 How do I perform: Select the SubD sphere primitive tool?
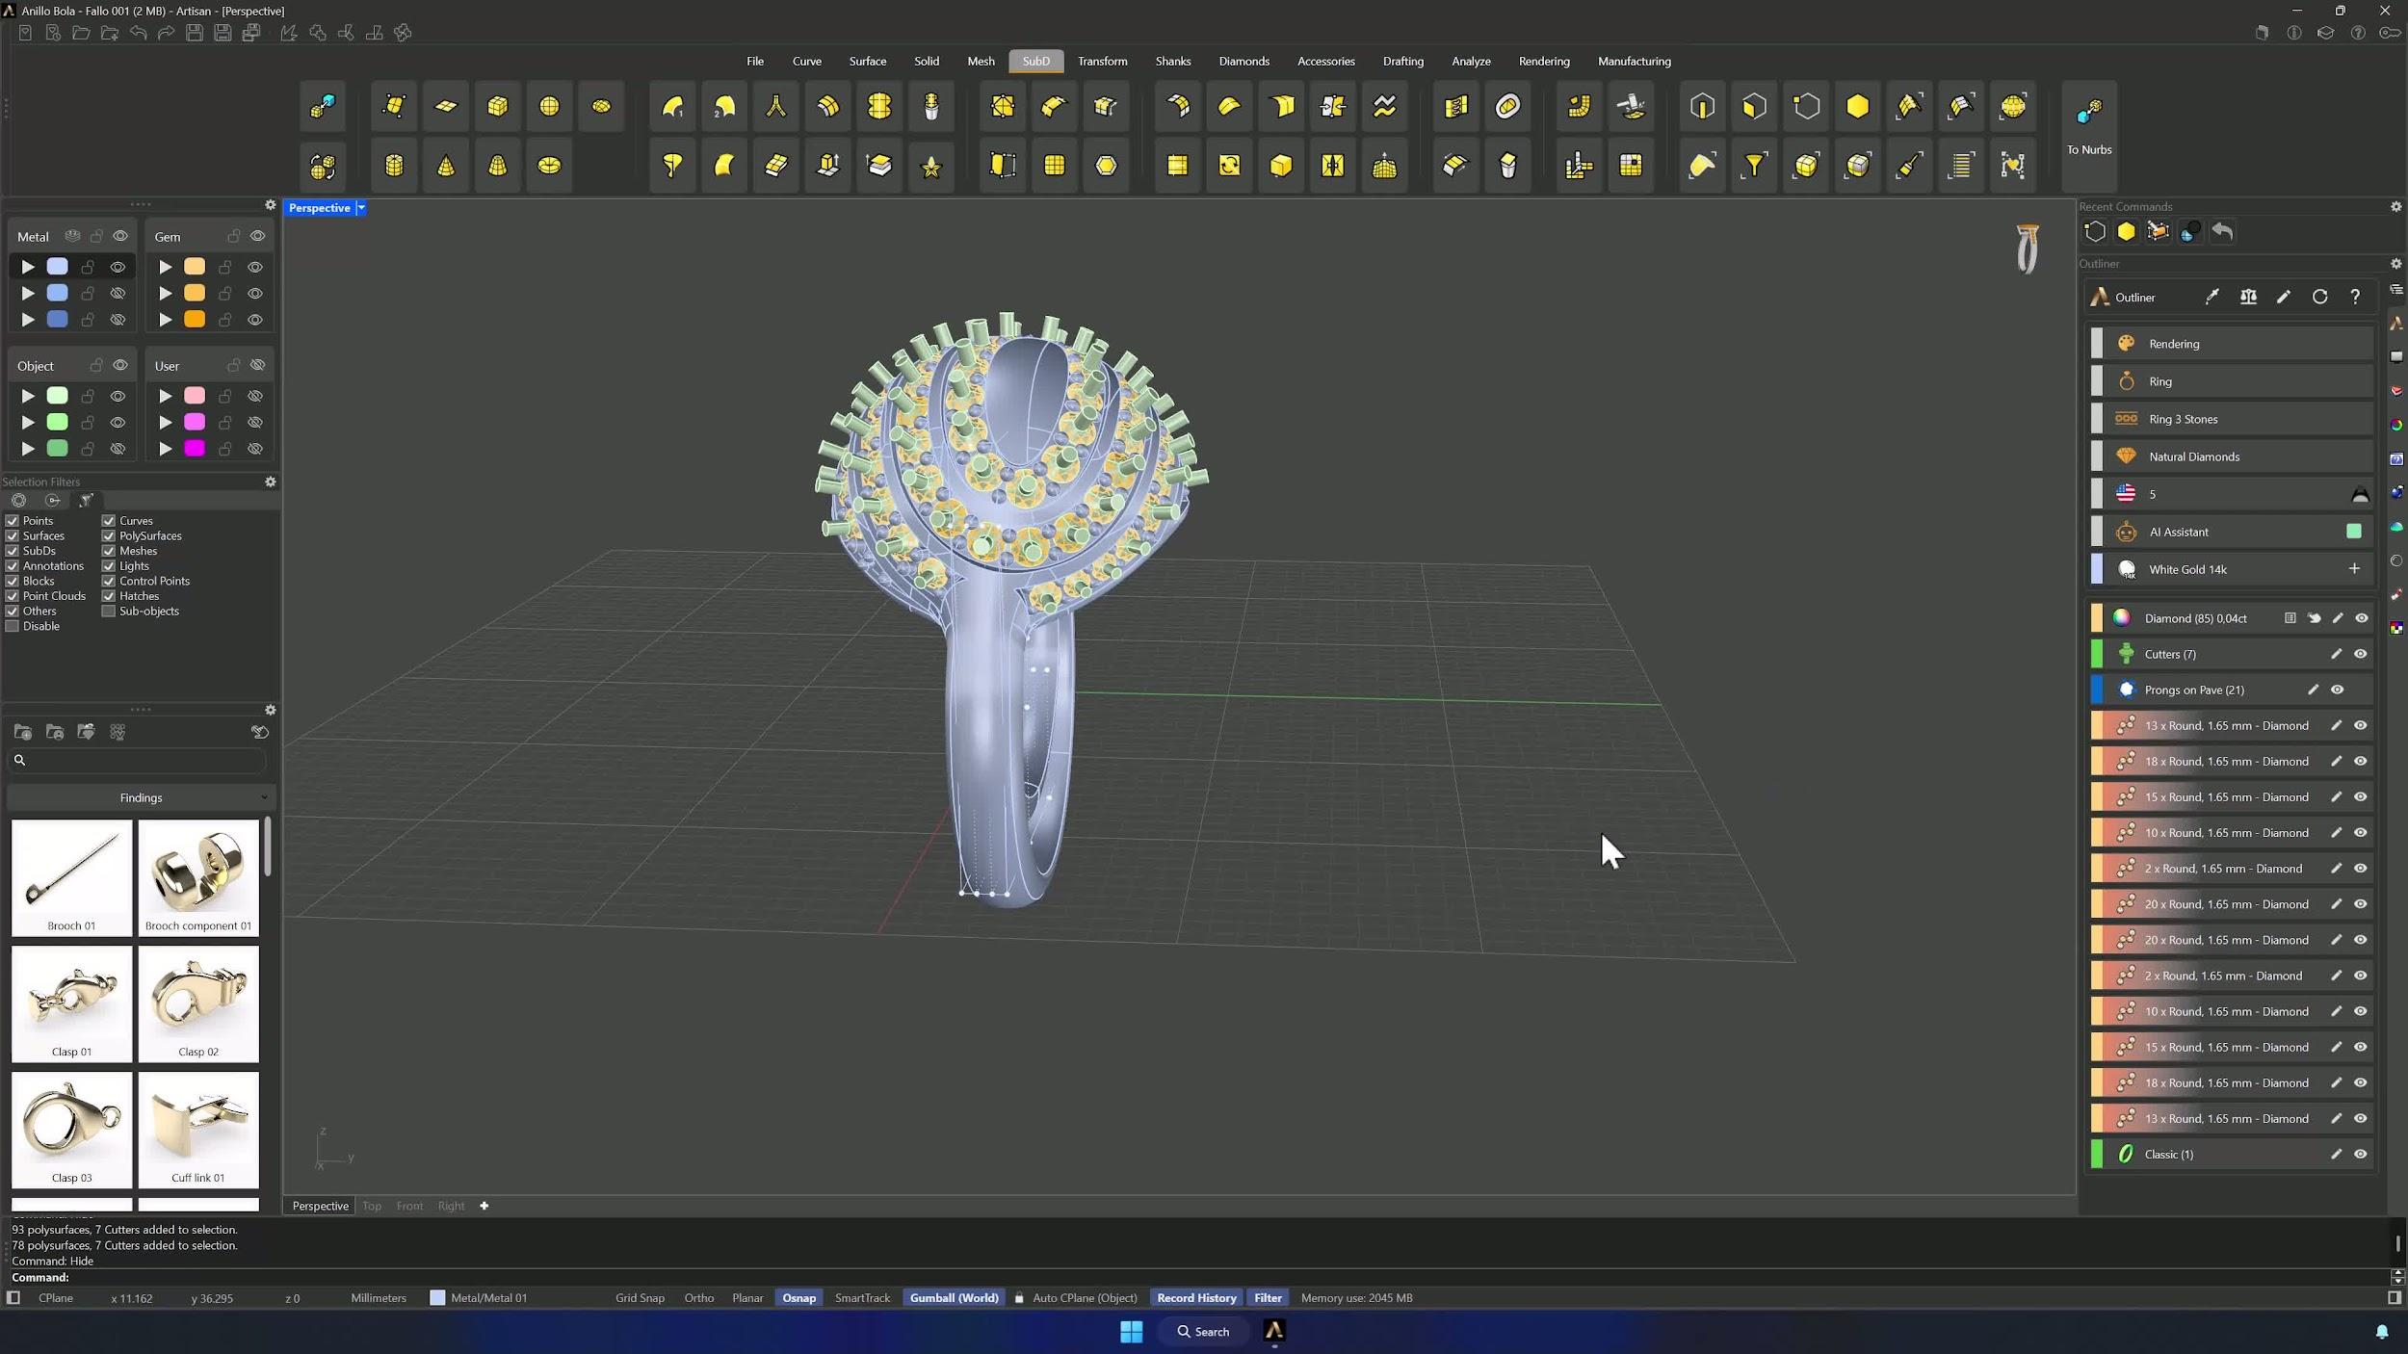click(x=549, y=106)
